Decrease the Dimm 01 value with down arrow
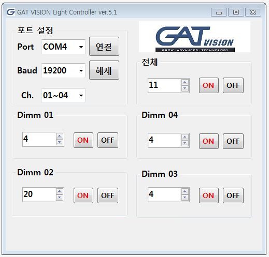Screen dimensions: 269x257 click(60, 142)
